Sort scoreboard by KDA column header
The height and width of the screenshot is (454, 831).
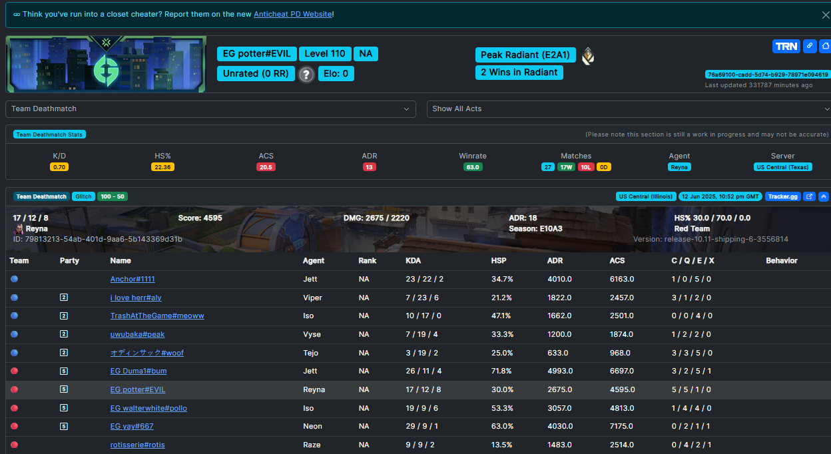(x=413, y=261)
